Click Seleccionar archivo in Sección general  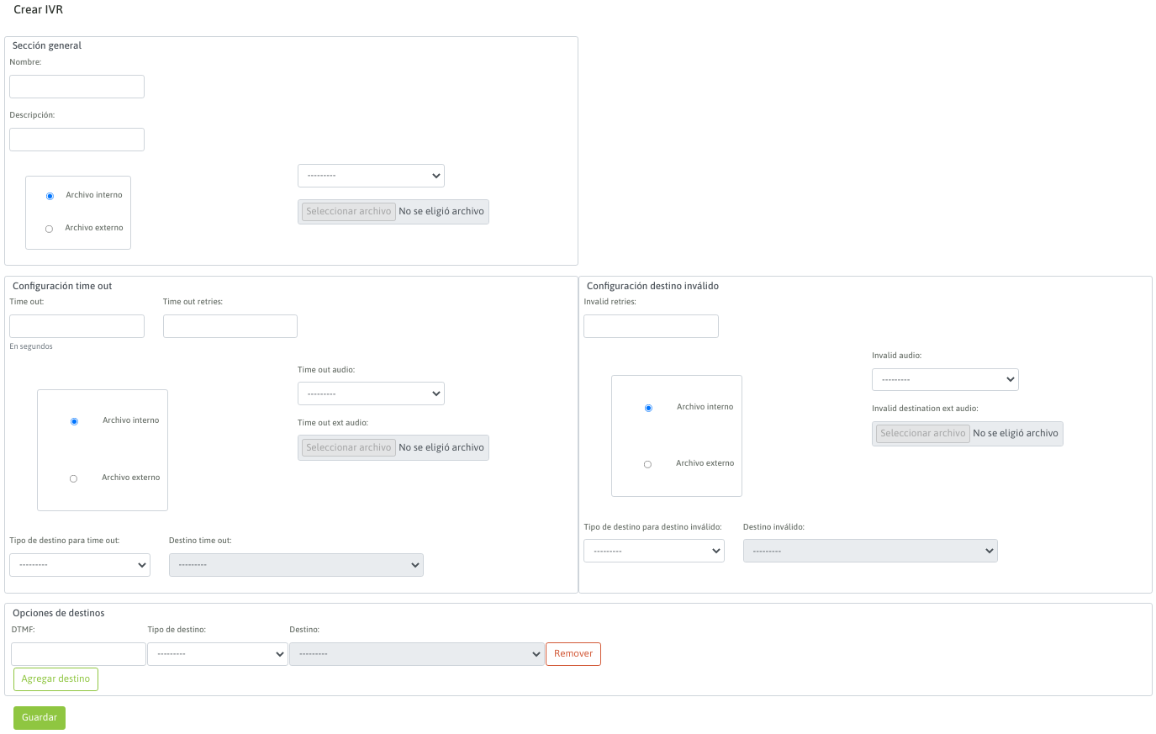click(x=349, y=211)
